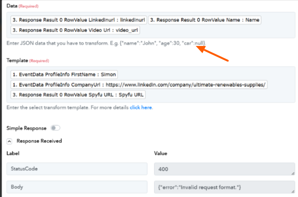Select the RowValue Name data tag

click(x=205, y=20)
